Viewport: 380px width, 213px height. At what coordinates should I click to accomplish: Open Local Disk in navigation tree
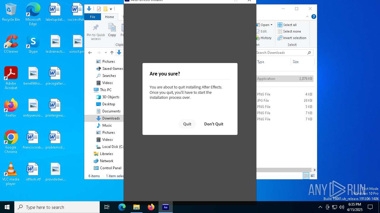[109, 147]
